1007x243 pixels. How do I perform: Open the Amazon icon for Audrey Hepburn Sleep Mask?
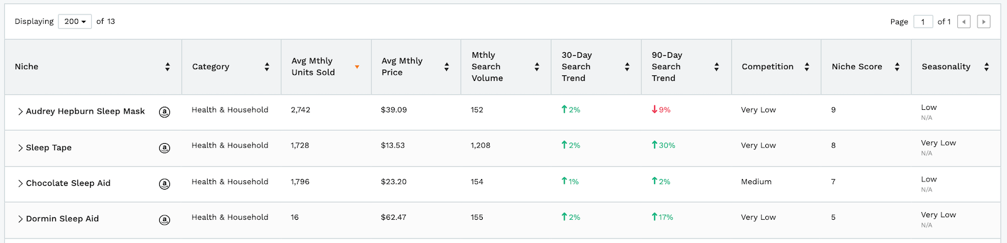pos(164,112)
